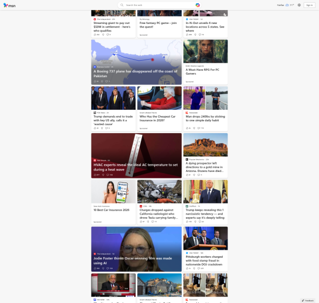319x303 pixels.
Task: Like the Streaming giant settlement story
Action: click(95, 35)
